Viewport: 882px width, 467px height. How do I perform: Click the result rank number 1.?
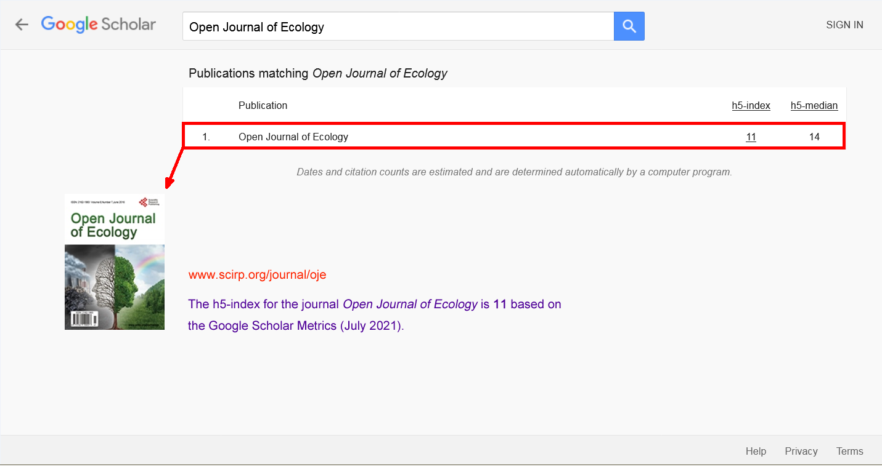click(206, 137)
